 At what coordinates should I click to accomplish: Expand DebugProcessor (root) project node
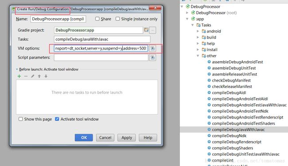pyautogui.click(x=187, y=13)
